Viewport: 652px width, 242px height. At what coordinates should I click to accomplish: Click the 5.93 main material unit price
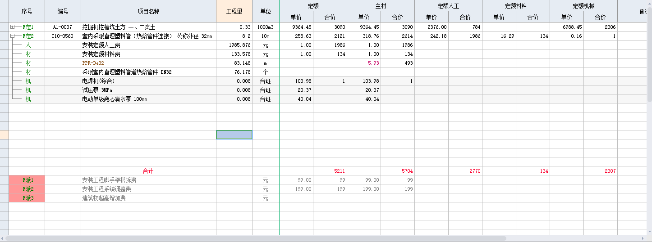pos(373,63)
